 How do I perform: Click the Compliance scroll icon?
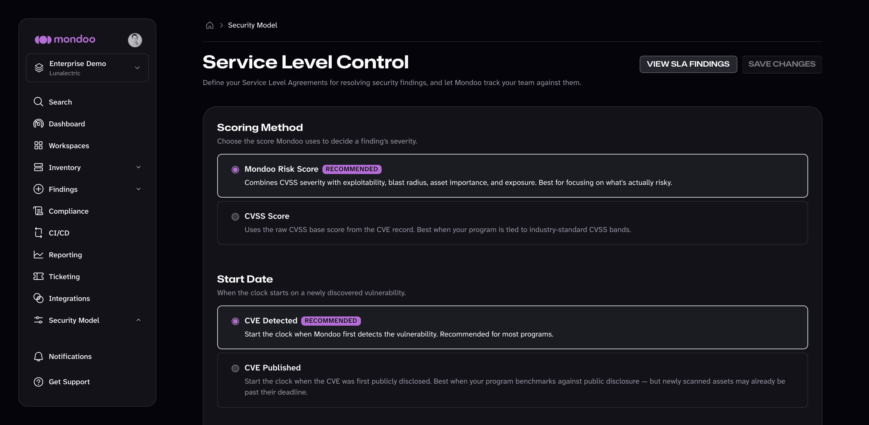39,211
